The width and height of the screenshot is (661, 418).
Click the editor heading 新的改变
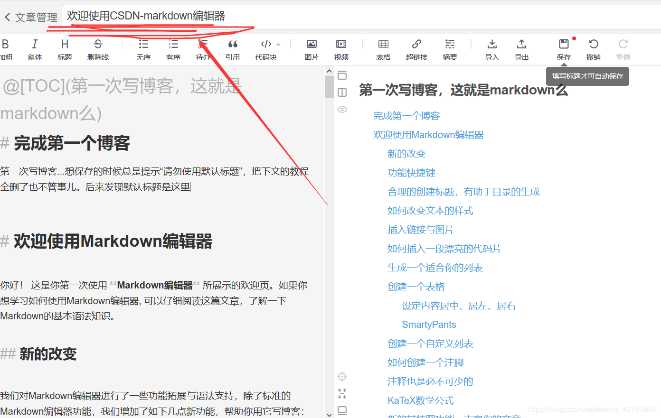coord(48,354)
